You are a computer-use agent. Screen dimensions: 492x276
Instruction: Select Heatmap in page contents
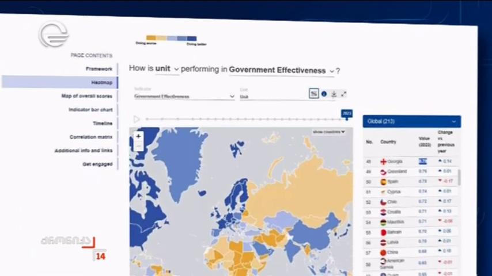[60, 82]
